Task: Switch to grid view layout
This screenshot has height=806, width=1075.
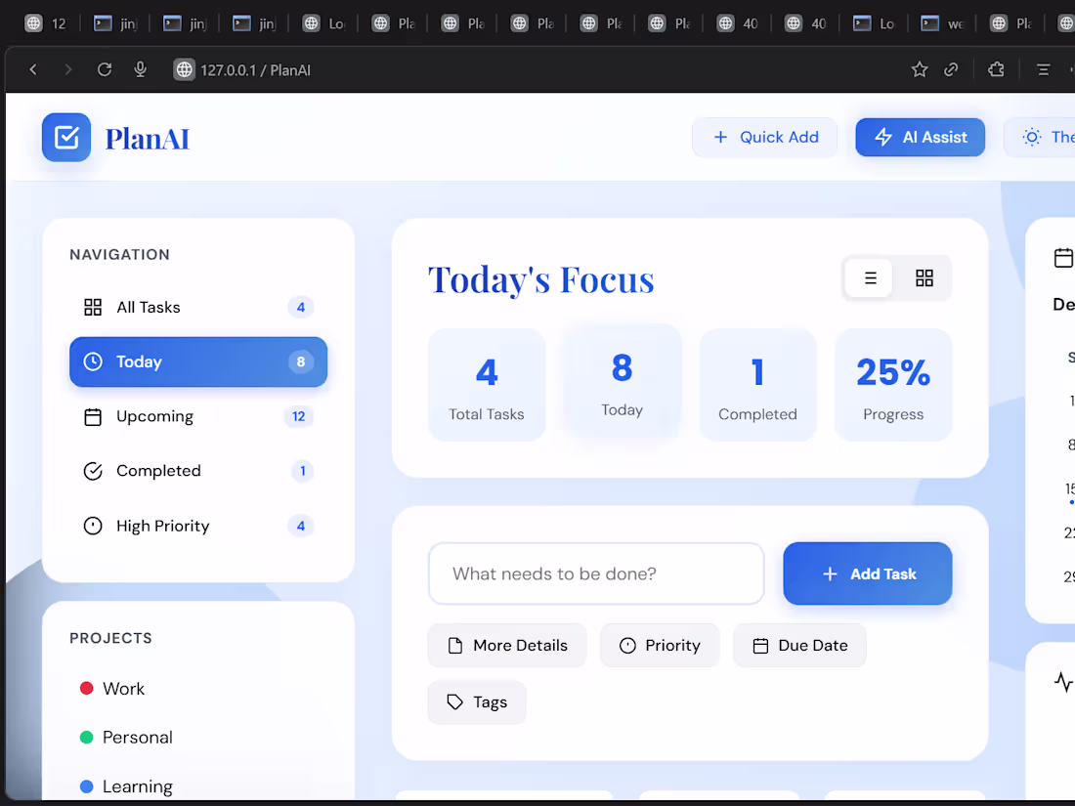Action: [924, 278]
